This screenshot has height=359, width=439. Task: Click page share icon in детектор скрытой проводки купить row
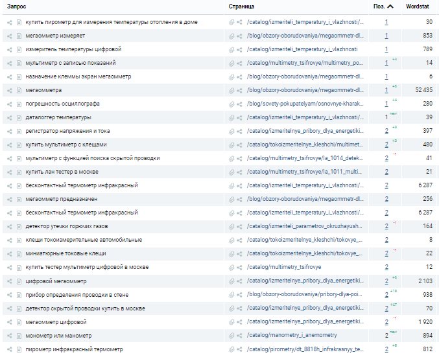click(239, 308)
